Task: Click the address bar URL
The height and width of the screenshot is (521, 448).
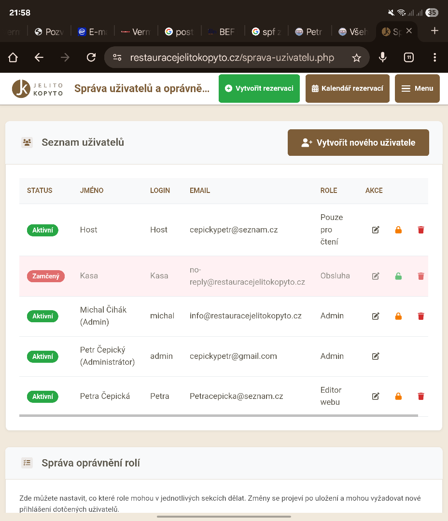Action: [232, 57]
